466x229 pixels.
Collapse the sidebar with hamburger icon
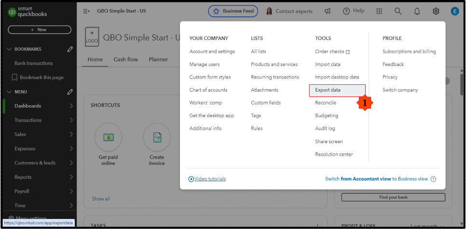[x=86, y=11]
